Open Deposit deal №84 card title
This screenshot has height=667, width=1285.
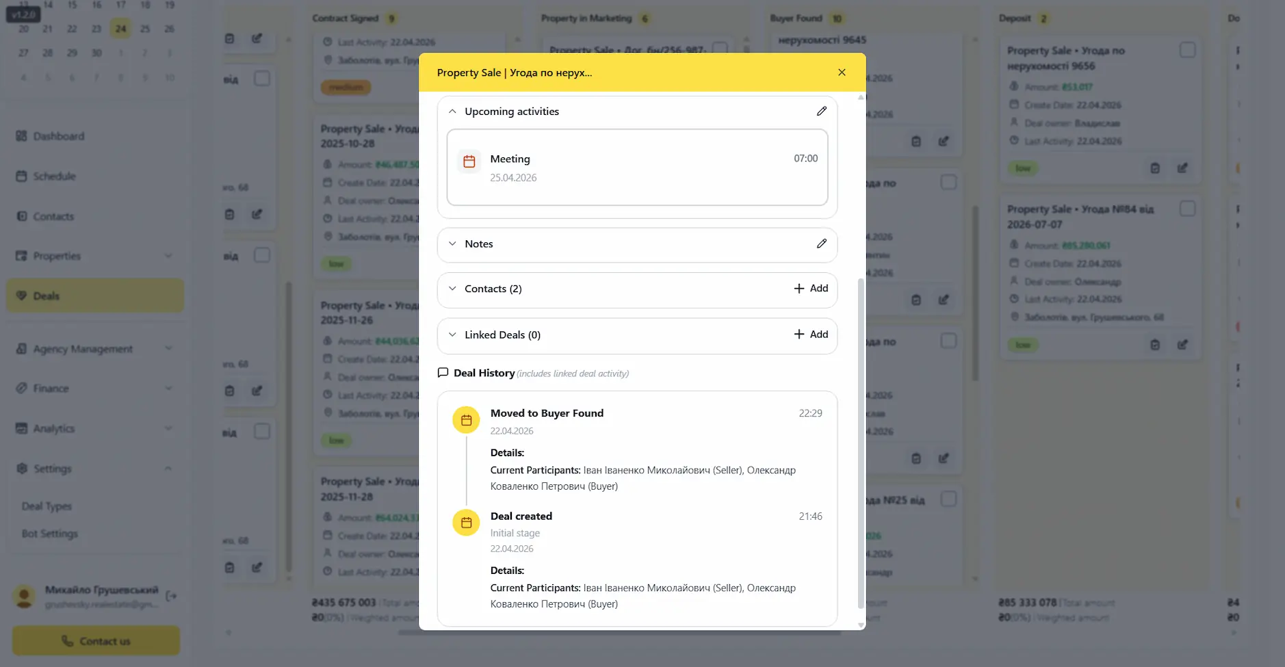click(1080, 217)
